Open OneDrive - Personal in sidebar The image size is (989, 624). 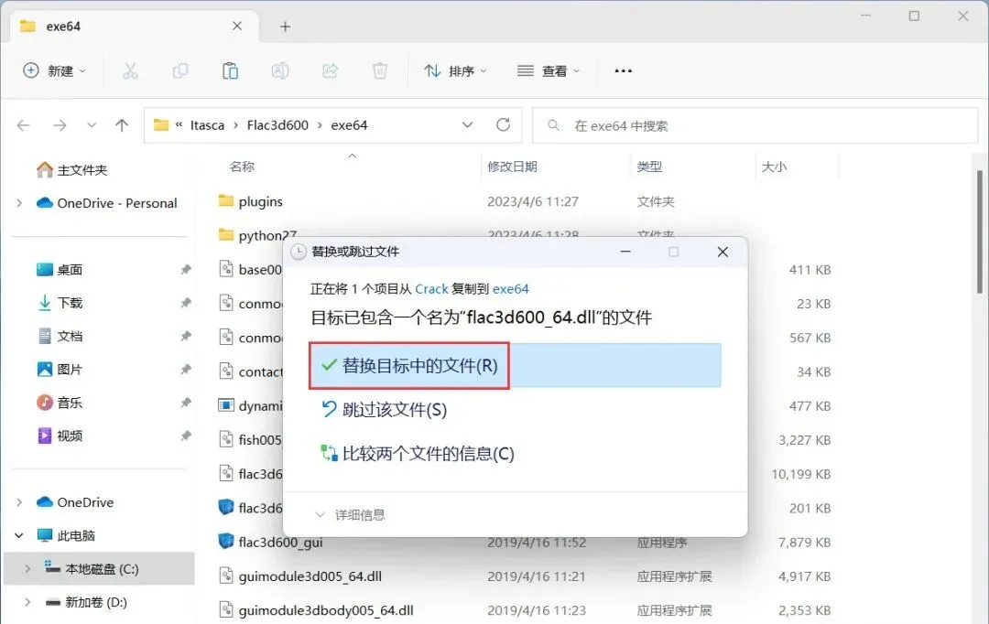click(x=106, y=203)
